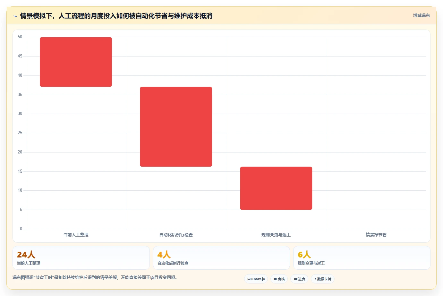Click the red bar for 自动化后例行检查
The width and height of the screenshot is (443, 296).
coord(176,126)
